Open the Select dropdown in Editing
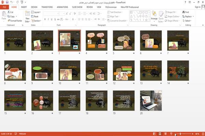The width and height of the screenshot is (205, 136). point(187,21)
